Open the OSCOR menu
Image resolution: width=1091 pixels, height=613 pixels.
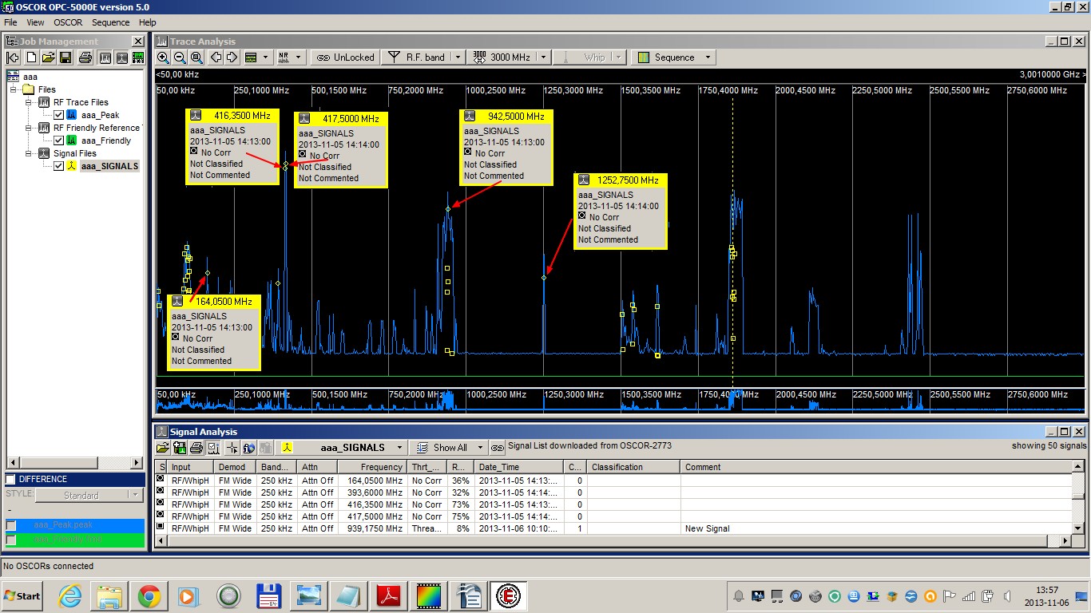pyautogui.click(x=68, y=22)
